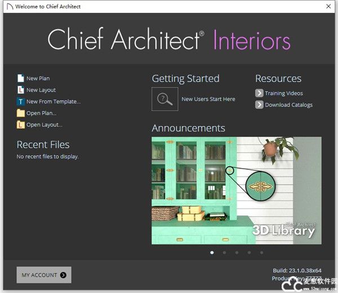Switch to the second announcement slide dot
338x293 pixels.
click(x=224, y=253)
